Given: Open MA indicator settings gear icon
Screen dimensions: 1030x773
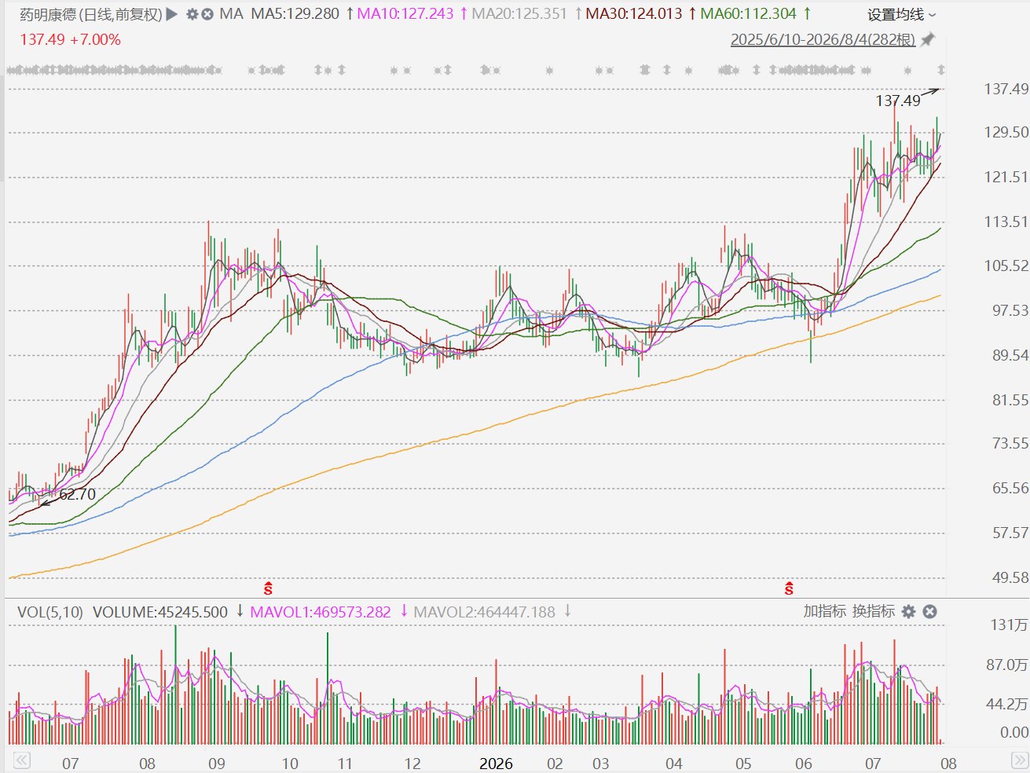Looking at the screenshot, I should point(192,14).
